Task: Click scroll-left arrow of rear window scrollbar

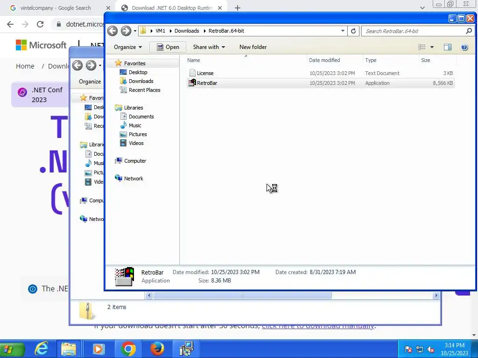Action: point(149,295)
